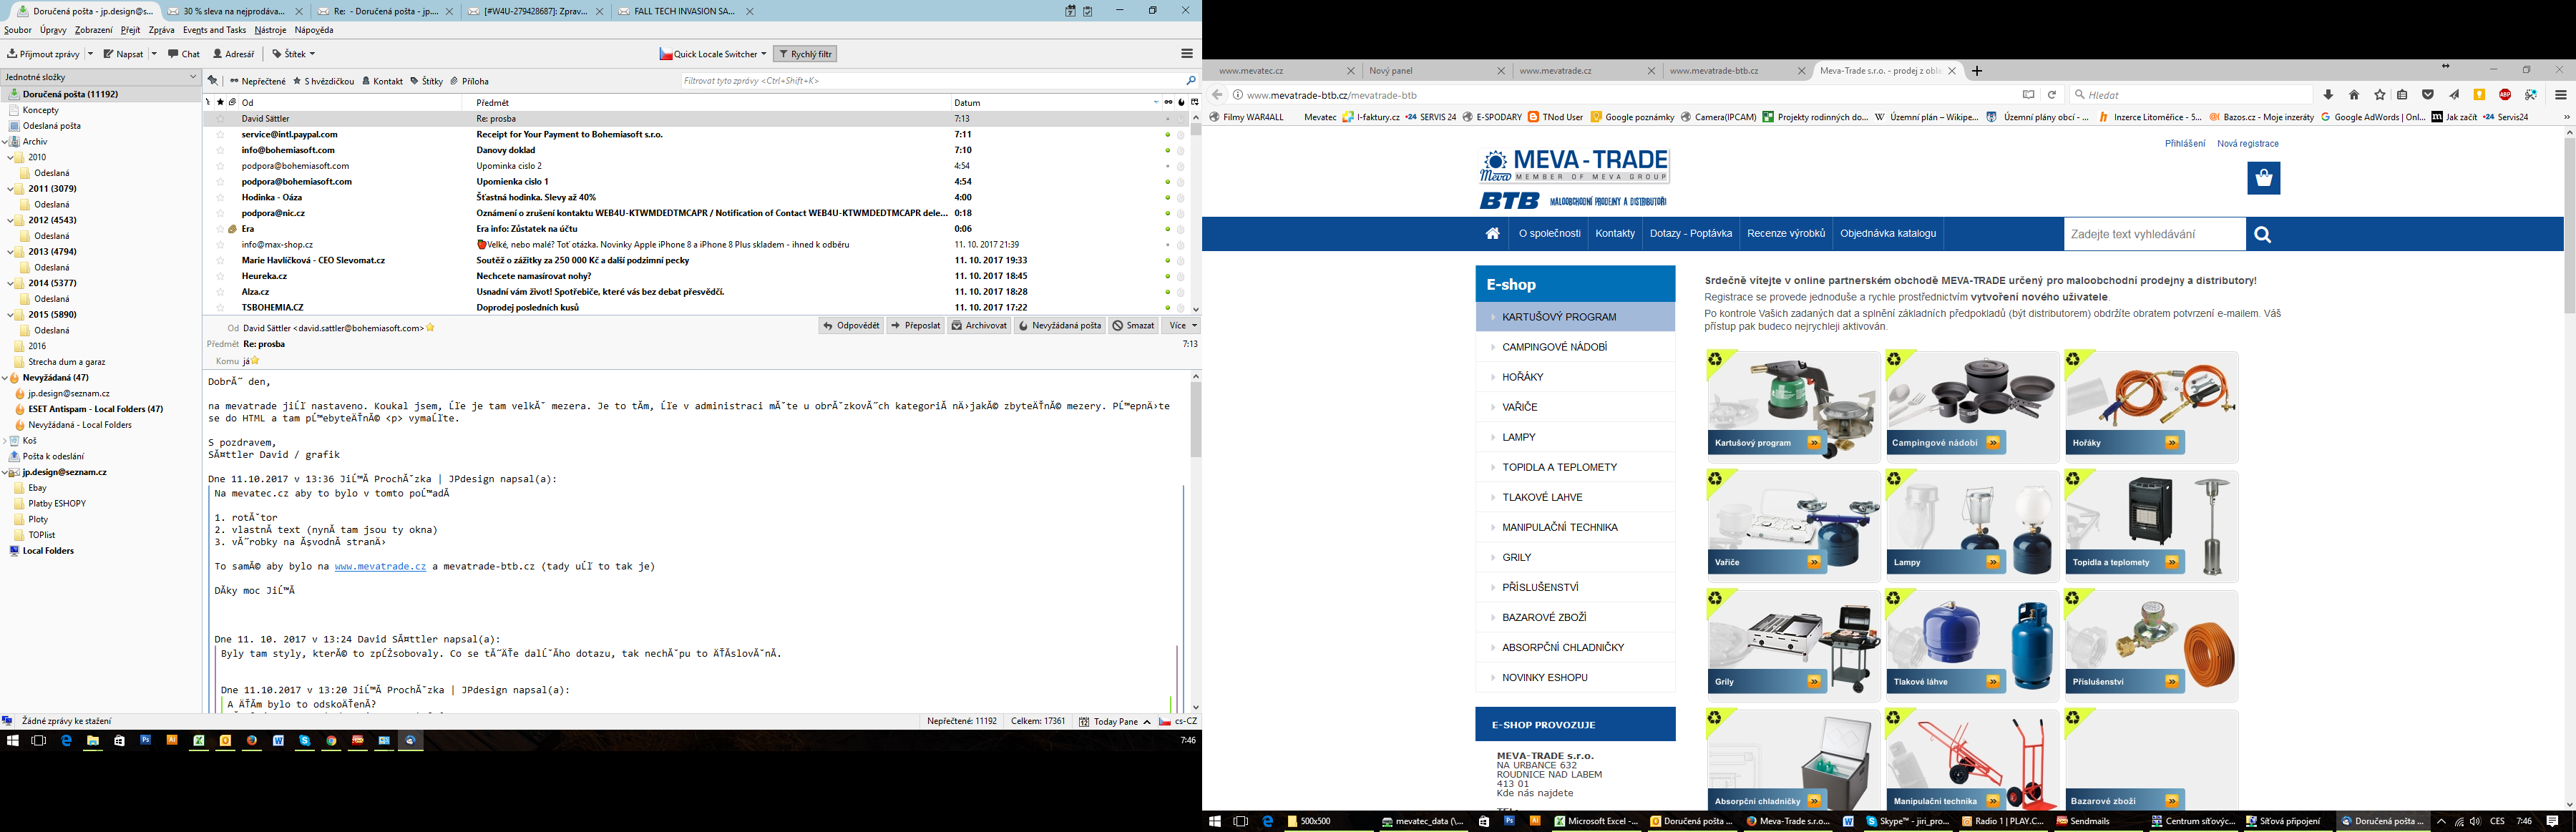Click the Odpovědět reply button
This screenshot has width=2576, height=832.
(851, 326)
